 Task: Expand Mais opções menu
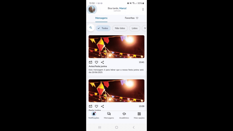click(139, 115)
